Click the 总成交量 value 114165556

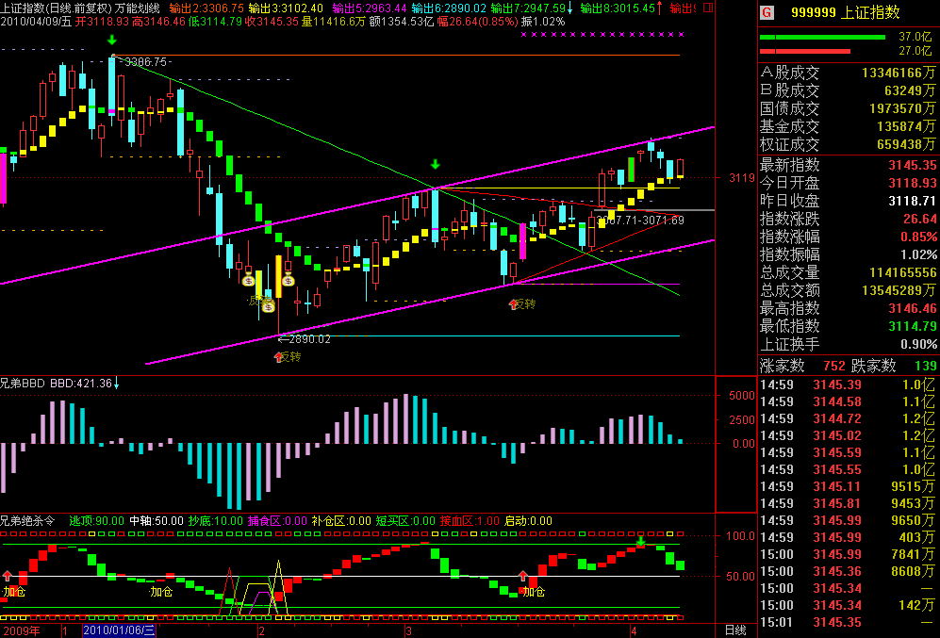pyautogui.click(x=903, y=273)
